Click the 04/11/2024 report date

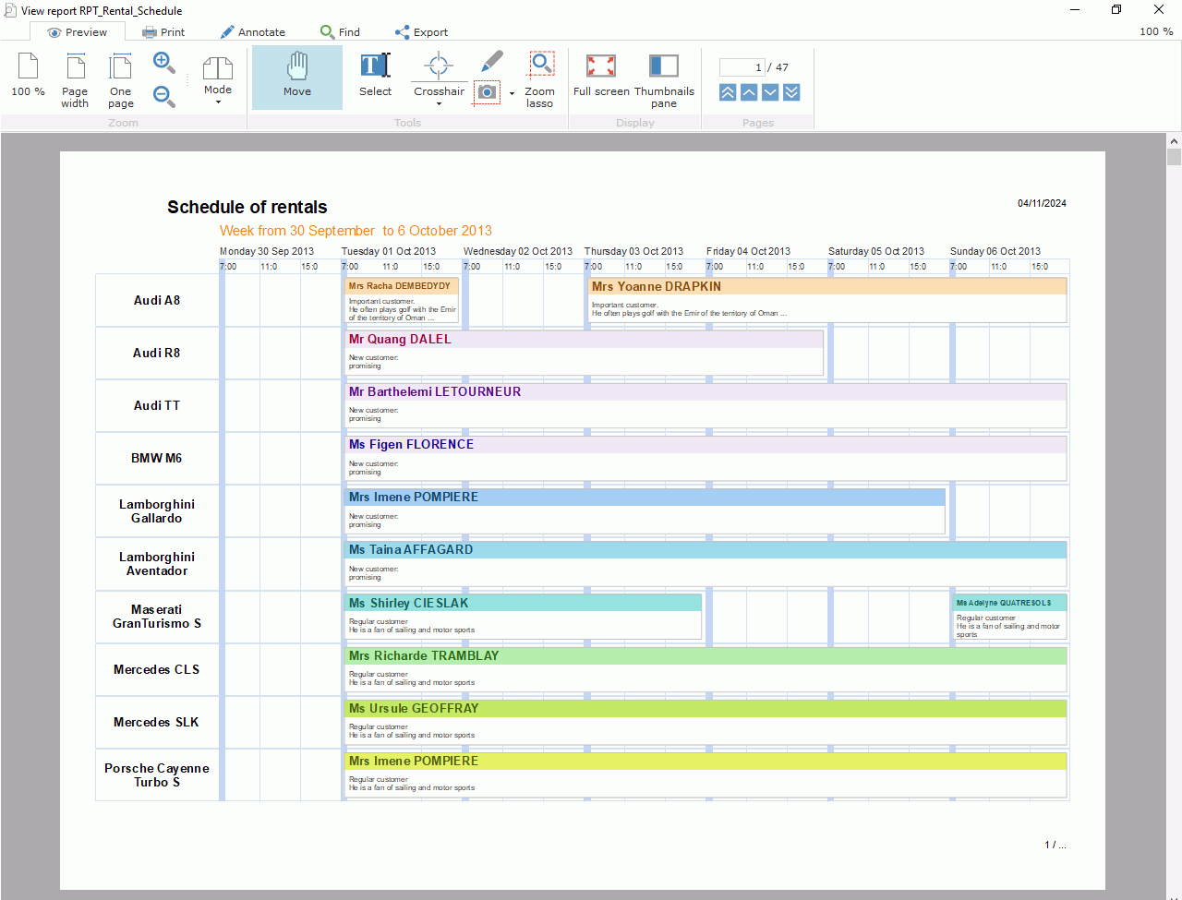[1042, 203]
